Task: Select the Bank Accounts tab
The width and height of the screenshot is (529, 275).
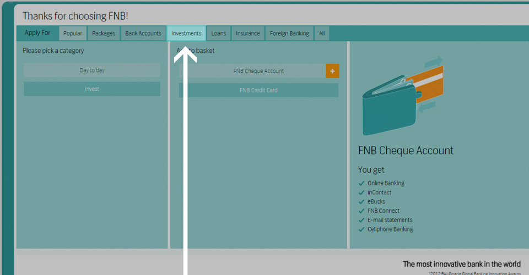Action: point(143,34)
